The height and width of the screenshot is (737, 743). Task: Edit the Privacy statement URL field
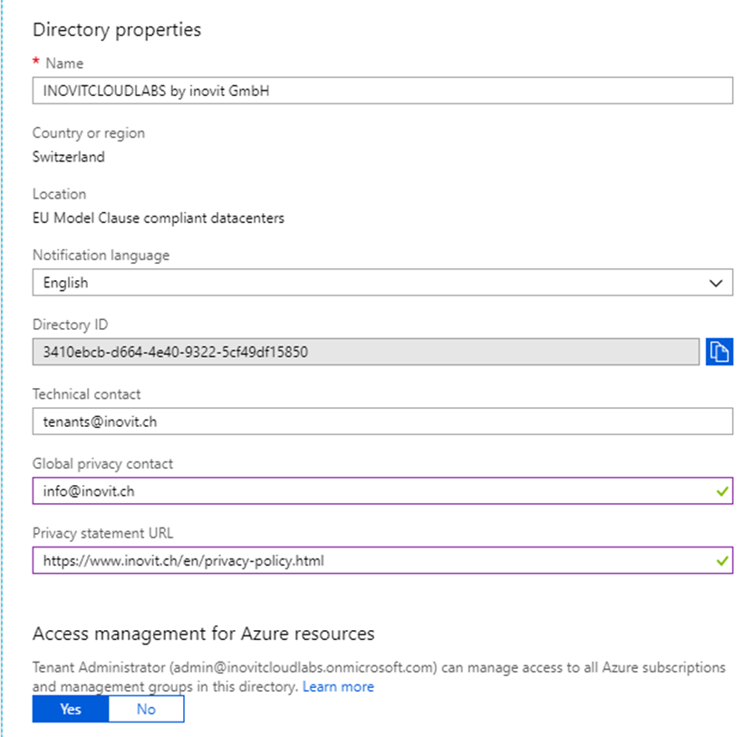point(382,561)
